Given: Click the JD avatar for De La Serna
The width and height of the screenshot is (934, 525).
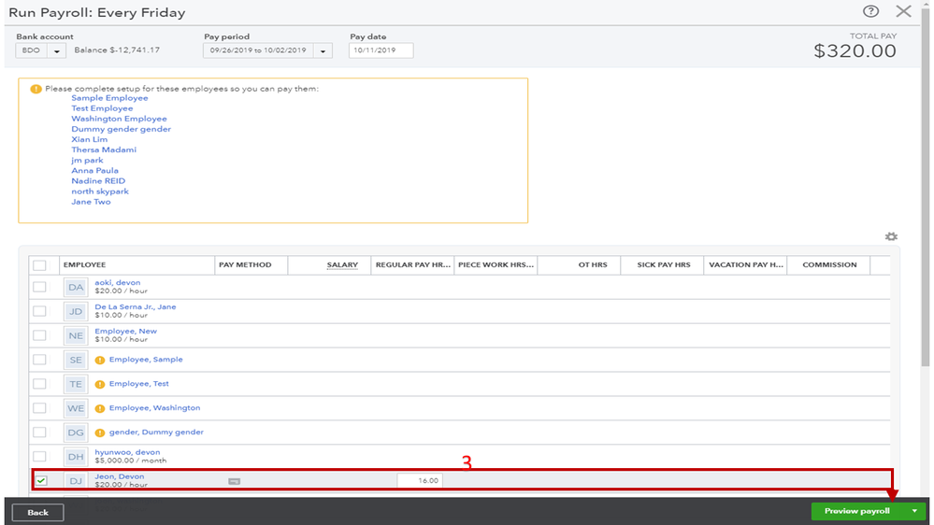Looking at the screenshot, I should point(76,311).
